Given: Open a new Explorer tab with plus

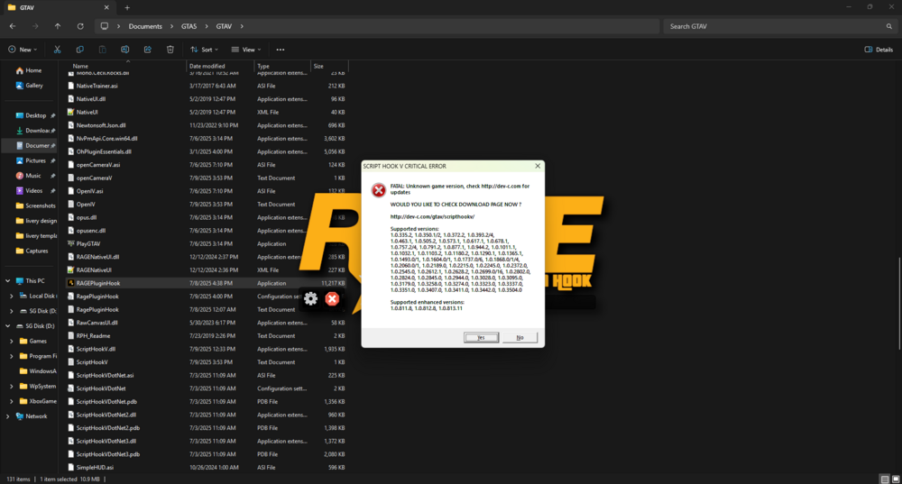Looking at the screenshot, I should point(127,7).
